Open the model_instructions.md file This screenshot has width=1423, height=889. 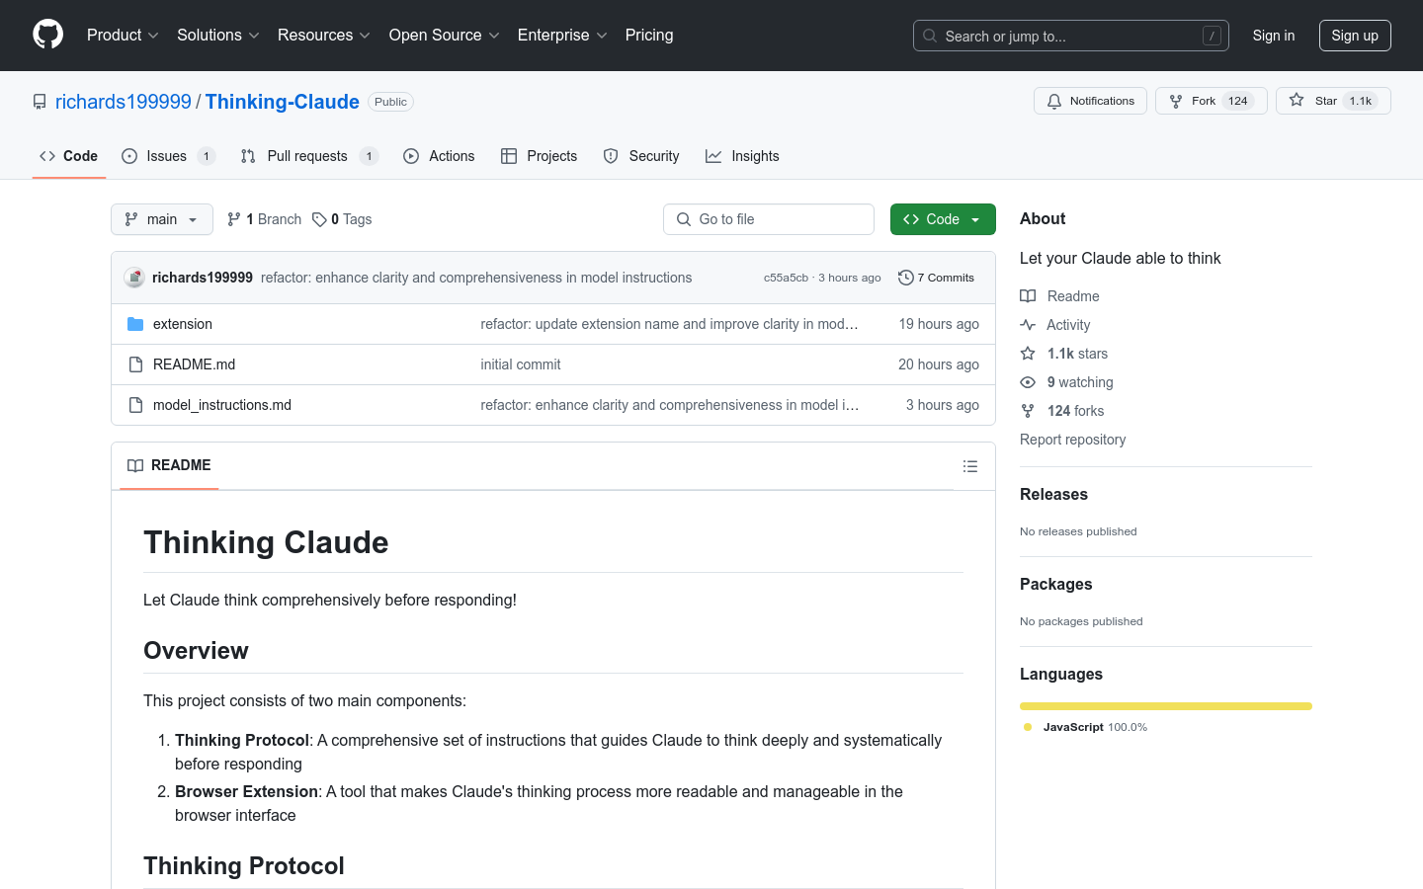coord(222,405)
